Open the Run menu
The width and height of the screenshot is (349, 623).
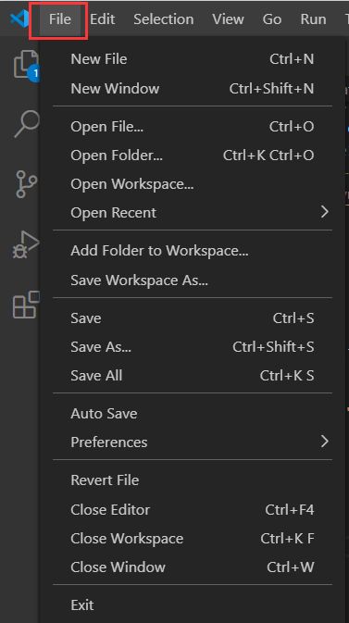[313, 19]
